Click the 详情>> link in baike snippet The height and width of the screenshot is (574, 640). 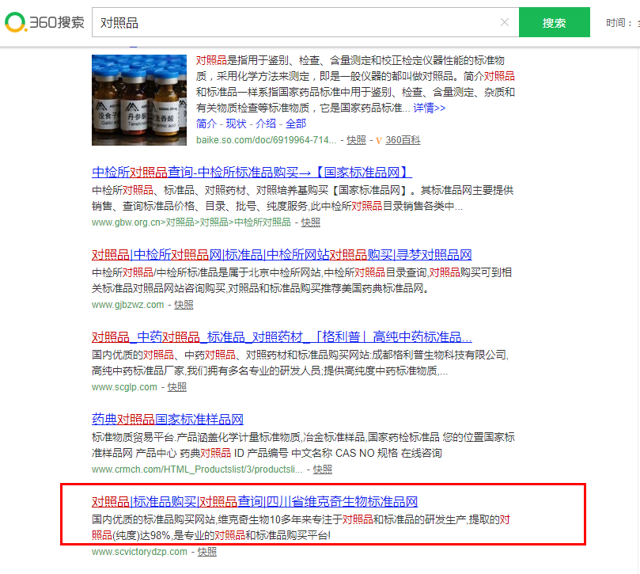tap(429, 108)
